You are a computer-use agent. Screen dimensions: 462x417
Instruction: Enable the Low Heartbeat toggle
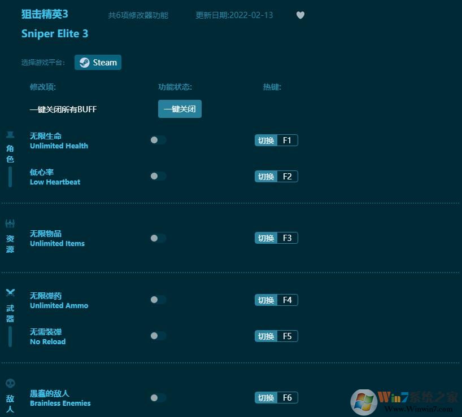pyautogui.click(x=158, y=176)
